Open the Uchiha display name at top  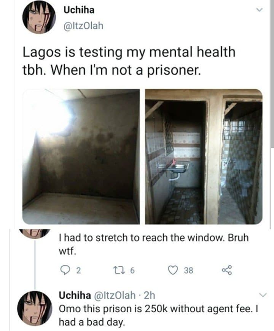point(79,10)
